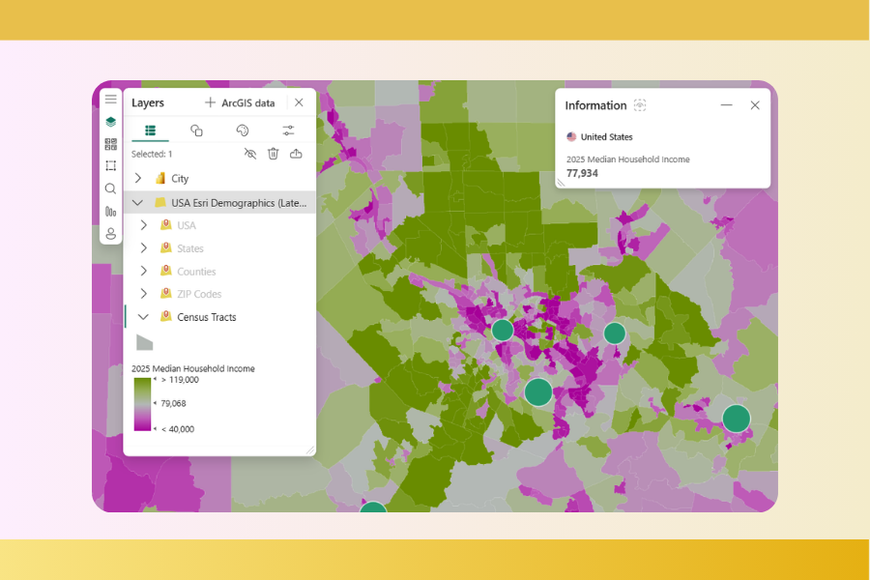Toggle the focus icon in the Information panel
The width and height of the screenshot is (870, 580).
point(640,104)
